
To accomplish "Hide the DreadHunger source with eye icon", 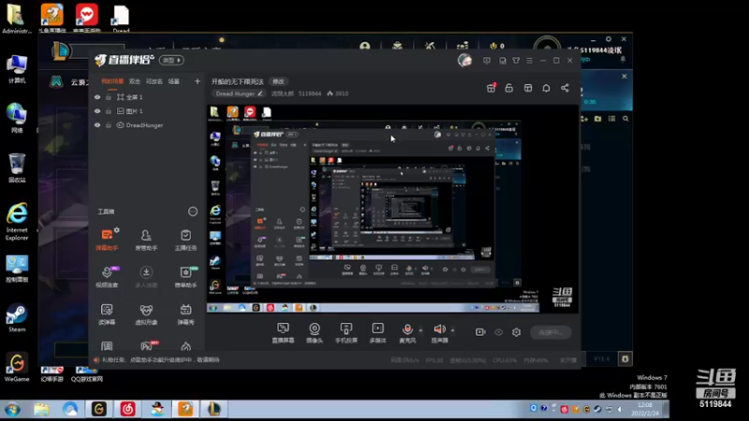I will click(x=97, y=125).
